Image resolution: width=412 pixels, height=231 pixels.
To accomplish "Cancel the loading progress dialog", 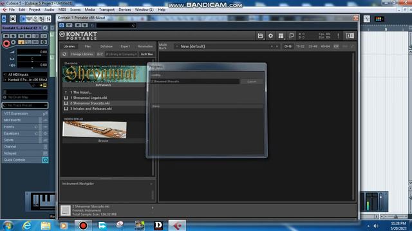I will [x=252, y=81].
